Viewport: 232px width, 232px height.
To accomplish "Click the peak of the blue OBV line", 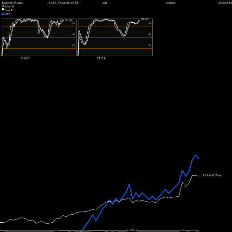I will tap(196, 155).
